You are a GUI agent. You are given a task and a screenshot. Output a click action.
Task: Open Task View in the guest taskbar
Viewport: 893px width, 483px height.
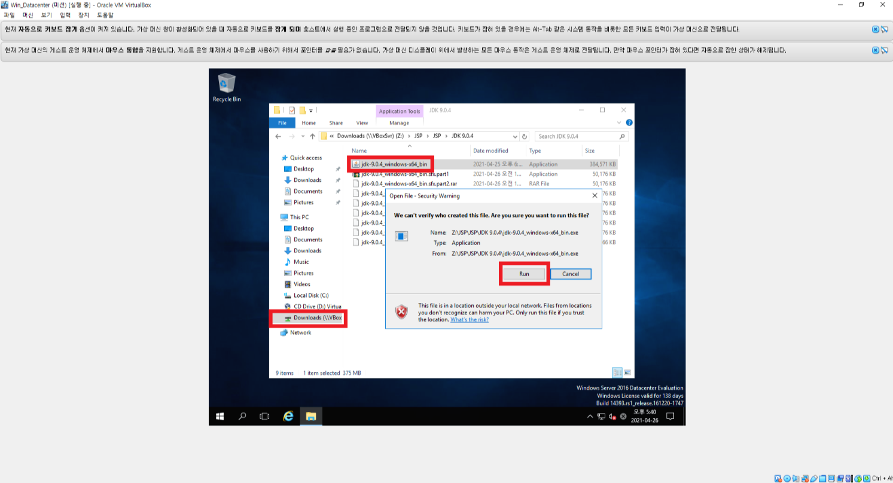click(x=265, y=416)
